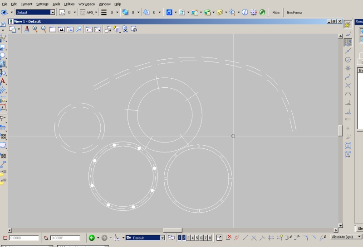Open the line weight dropdown arrow
The width and height of the screenshot is (363, 247).
(x=117, y=12)
